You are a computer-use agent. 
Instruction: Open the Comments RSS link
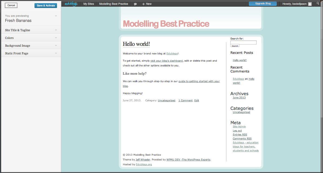click(x=242, y=139)
